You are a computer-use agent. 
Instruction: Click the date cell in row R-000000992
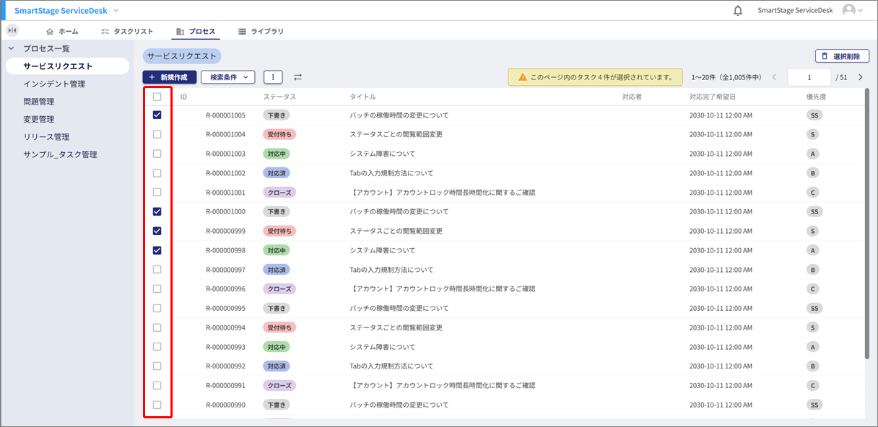pyautogui.click(x=721, y=366)
